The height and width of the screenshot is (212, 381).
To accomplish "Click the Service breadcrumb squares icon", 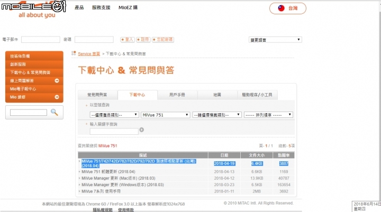I will (74, 53).
